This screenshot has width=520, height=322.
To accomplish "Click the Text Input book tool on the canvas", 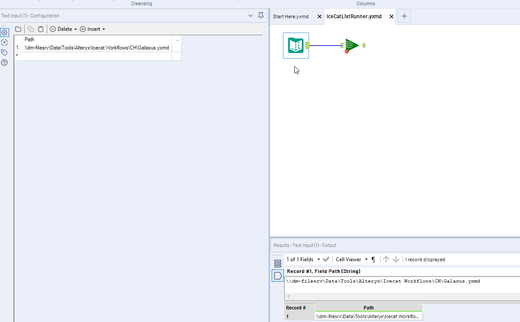I will [x=296, y=45].
